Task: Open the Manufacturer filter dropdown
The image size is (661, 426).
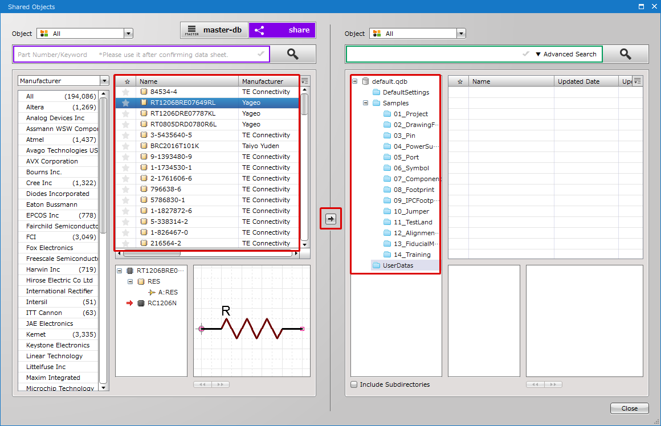Action: pos(104,81)
